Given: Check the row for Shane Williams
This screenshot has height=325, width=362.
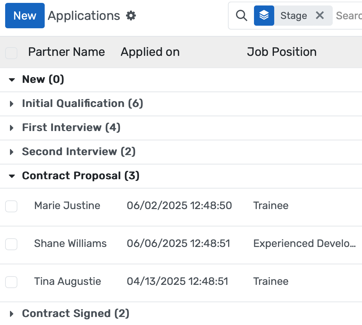Looking at the screenshot, I should [11, 244].
